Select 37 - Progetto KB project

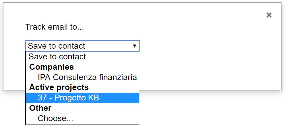(83, 98)
